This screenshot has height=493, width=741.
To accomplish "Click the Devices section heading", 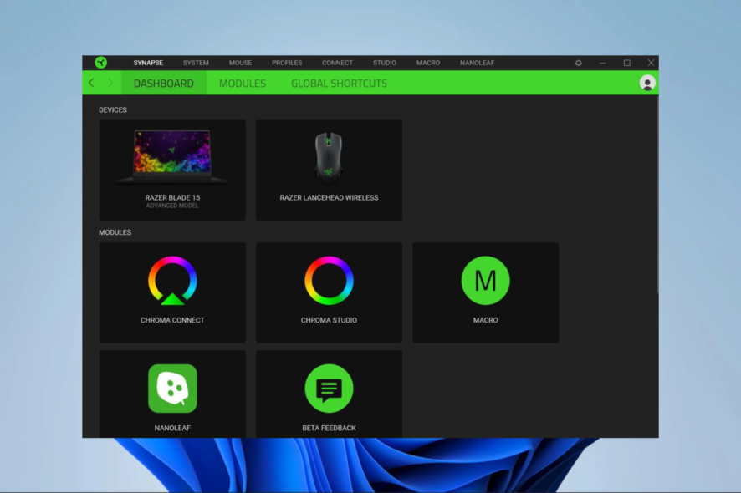I will click(112, 109).
